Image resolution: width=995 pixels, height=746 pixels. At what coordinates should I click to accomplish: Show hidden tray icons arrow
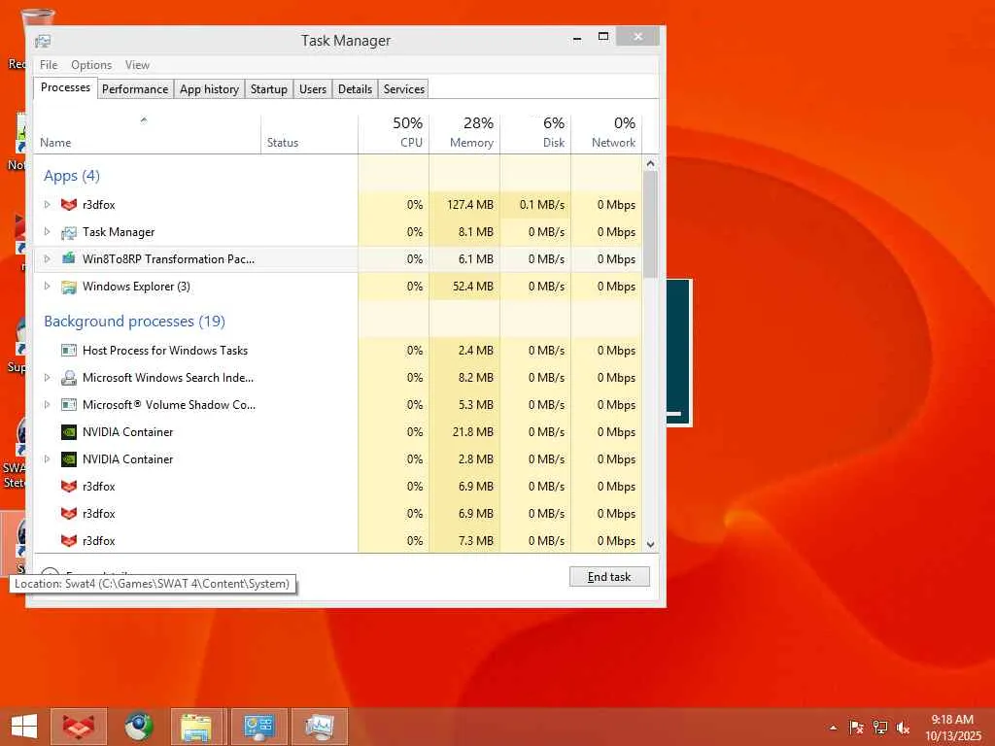pos(833,728)
